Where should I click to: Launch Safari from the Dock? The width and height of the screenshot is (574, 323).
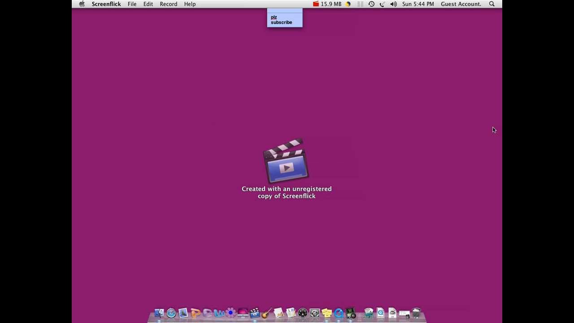coord(171,313)
